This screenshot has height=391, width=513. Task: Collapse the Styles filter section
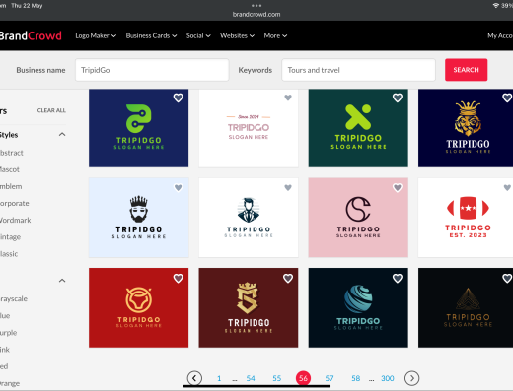[x=62, y=135]
